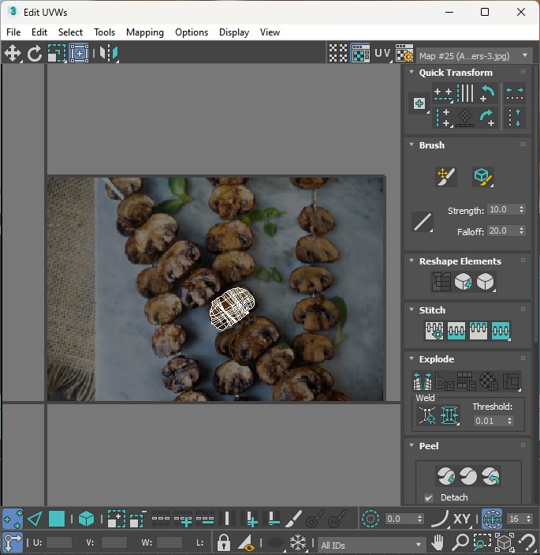This screenshot has width=540, height=555.
Task: Click Stitch To Target icon
Action: 434,331
